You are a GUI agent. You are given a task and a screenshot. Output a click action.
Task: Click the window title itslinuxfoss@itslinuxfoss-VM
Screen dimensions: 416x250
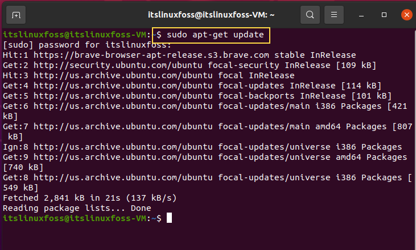211,15
